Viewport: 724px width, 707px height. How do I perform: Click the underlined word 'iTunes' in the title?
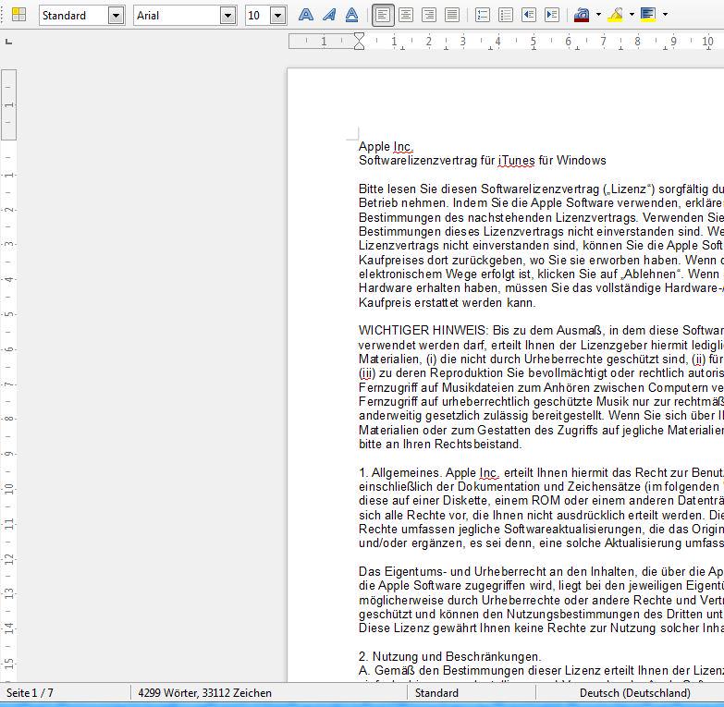pyautogui.click(x=517, y=161)
